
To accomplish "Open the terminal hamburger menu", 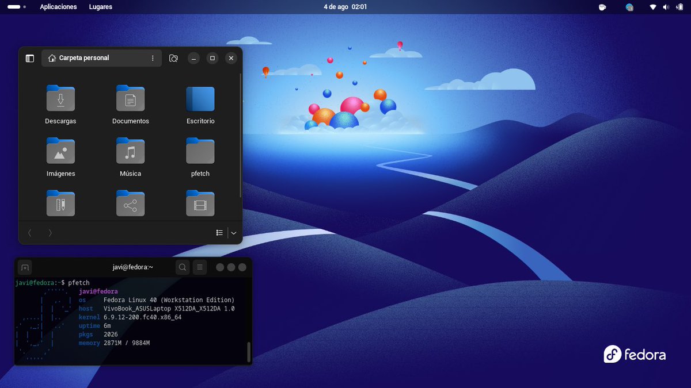I will coord(199,267).
